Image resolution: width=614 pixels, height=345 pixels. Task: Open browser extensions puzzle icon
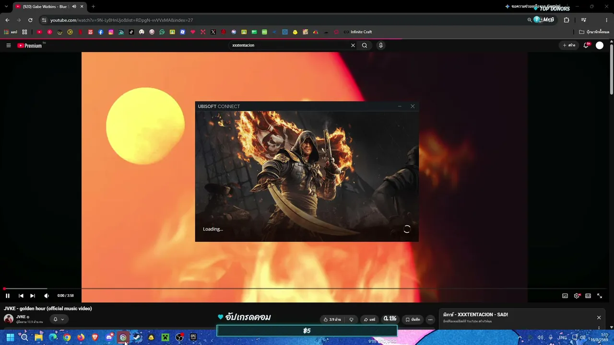click(567, 20)
